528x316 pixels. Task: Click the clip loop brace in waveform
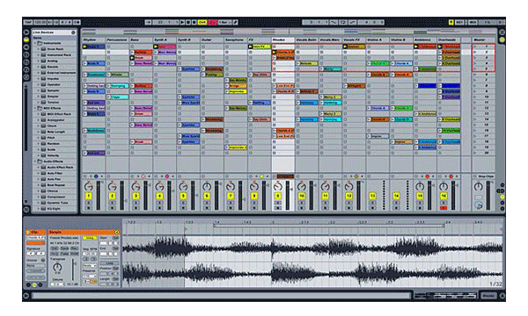click(328, 226)
